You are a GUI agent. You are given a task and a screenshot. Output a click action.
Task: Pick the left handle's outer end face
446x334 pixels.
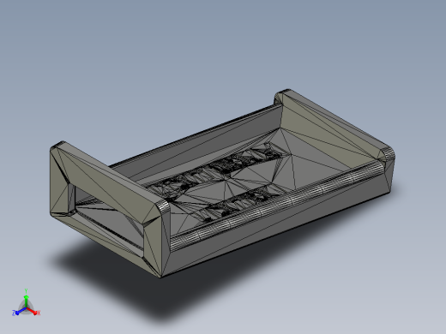(61, 182)
